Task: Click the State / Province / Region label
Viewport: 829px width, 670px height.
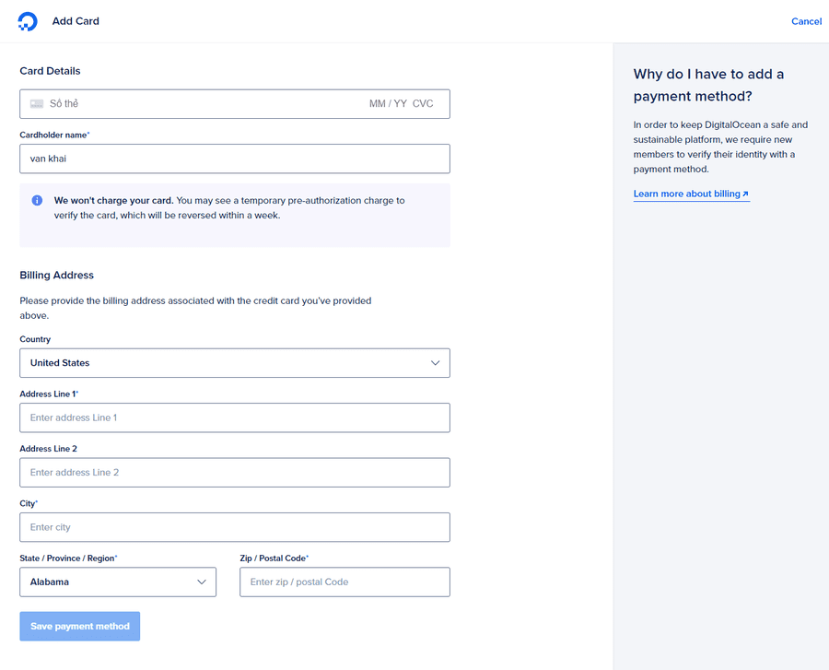Action: pos(67,558)
